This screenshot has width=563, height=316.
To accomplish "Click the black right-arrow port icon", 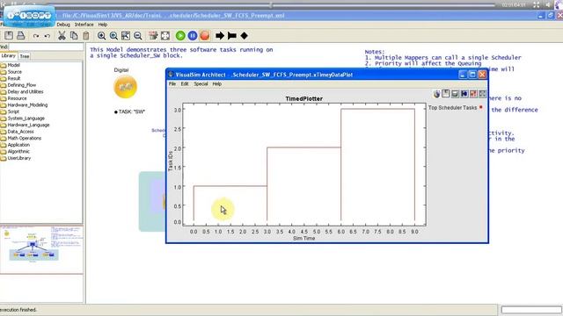I will pyautogui.click(x=220, y=35).
